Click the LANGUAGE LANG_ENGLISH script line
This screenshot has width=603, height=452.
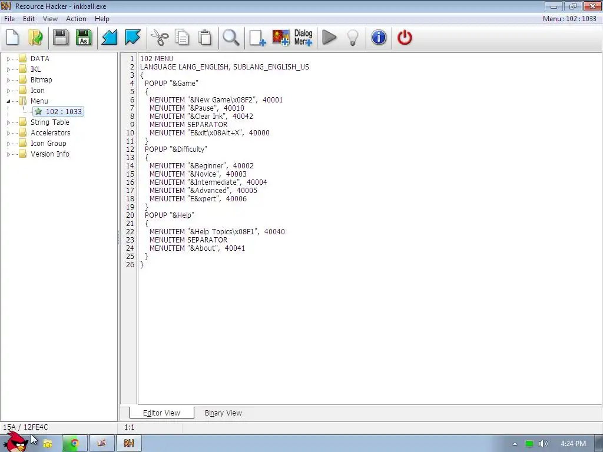224,67
